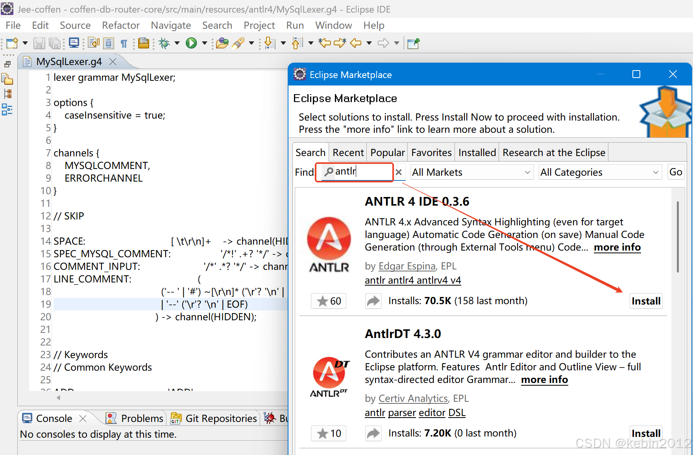
Task: Open more info link for AntlrDT
Action: [x=544, y=380]
